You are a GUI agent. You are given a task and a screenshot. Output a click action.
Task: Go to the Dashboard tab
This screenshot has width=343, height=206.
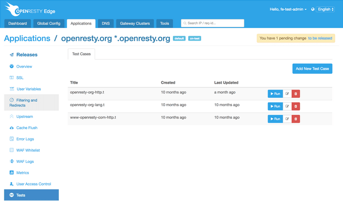(18, 23)
